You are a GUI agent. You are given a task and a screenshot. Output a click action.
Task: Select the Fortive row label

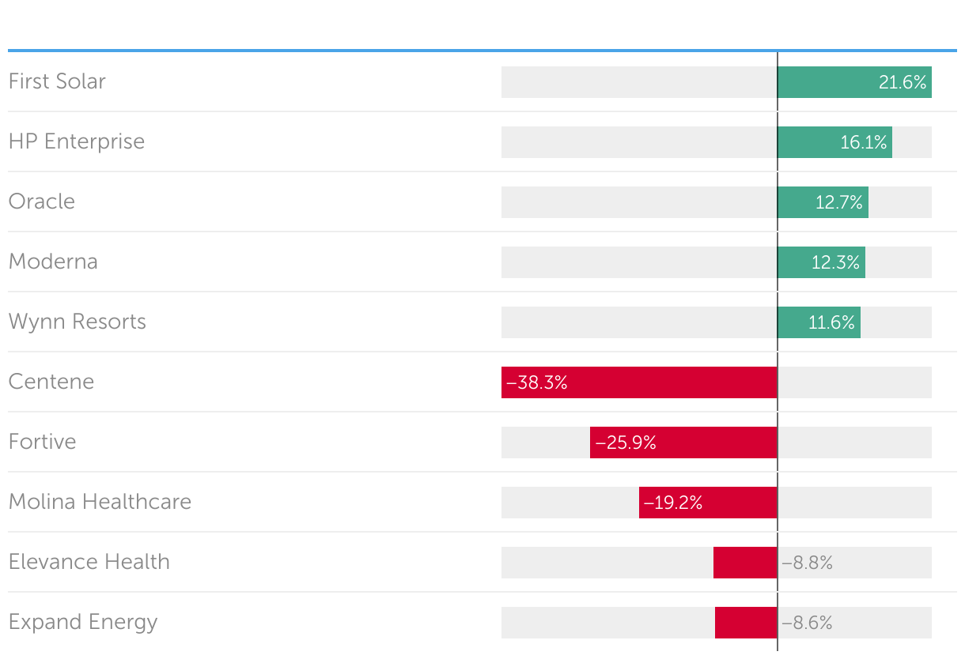click(x=43, y=442)
